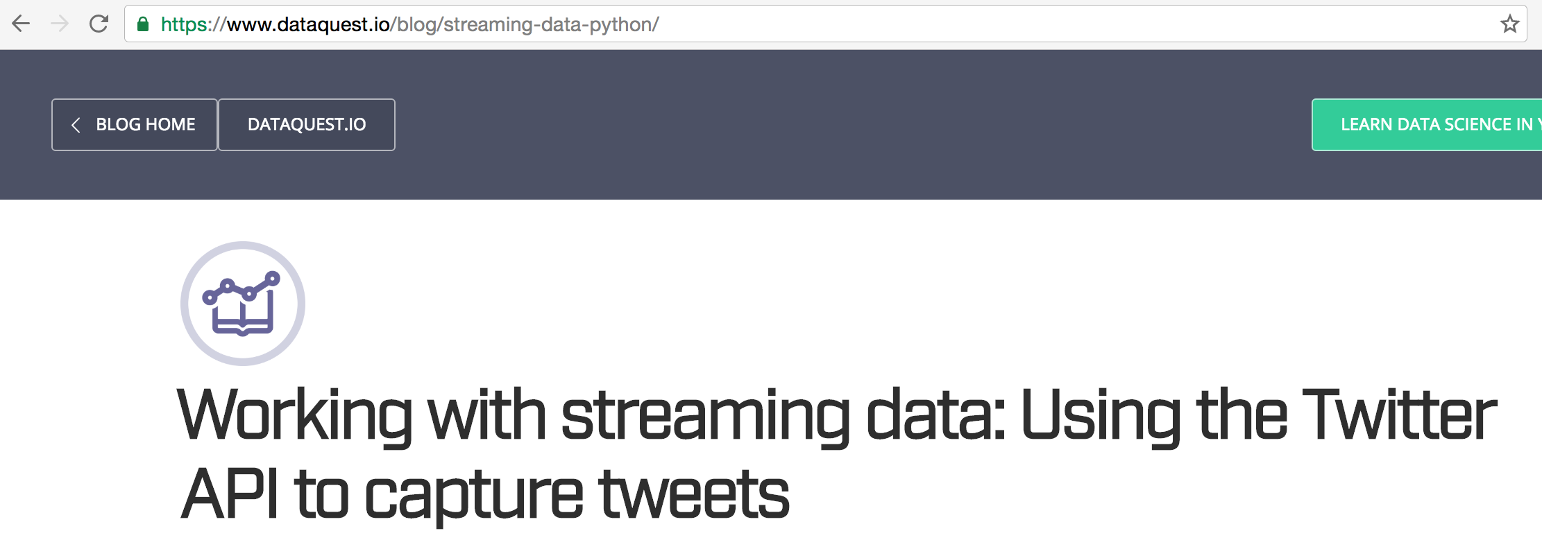Screen dimensions: 1542x549
Task: Click the word 'Working' in the title
Action: [294, 416]
